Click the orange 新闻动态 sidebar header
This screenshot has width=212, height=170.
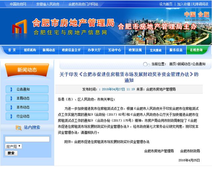pos(27,70)
